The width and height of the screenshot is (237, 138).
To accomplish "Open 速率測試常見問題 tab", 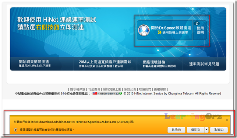I will click(x=204, y=64).
